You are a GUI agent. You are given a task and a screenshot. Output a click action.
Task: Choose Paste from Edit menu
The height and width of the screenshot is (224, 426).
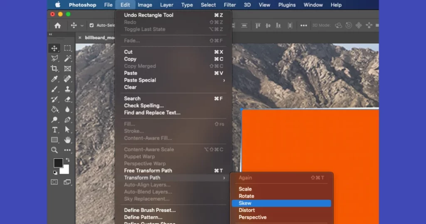[173, 73]
